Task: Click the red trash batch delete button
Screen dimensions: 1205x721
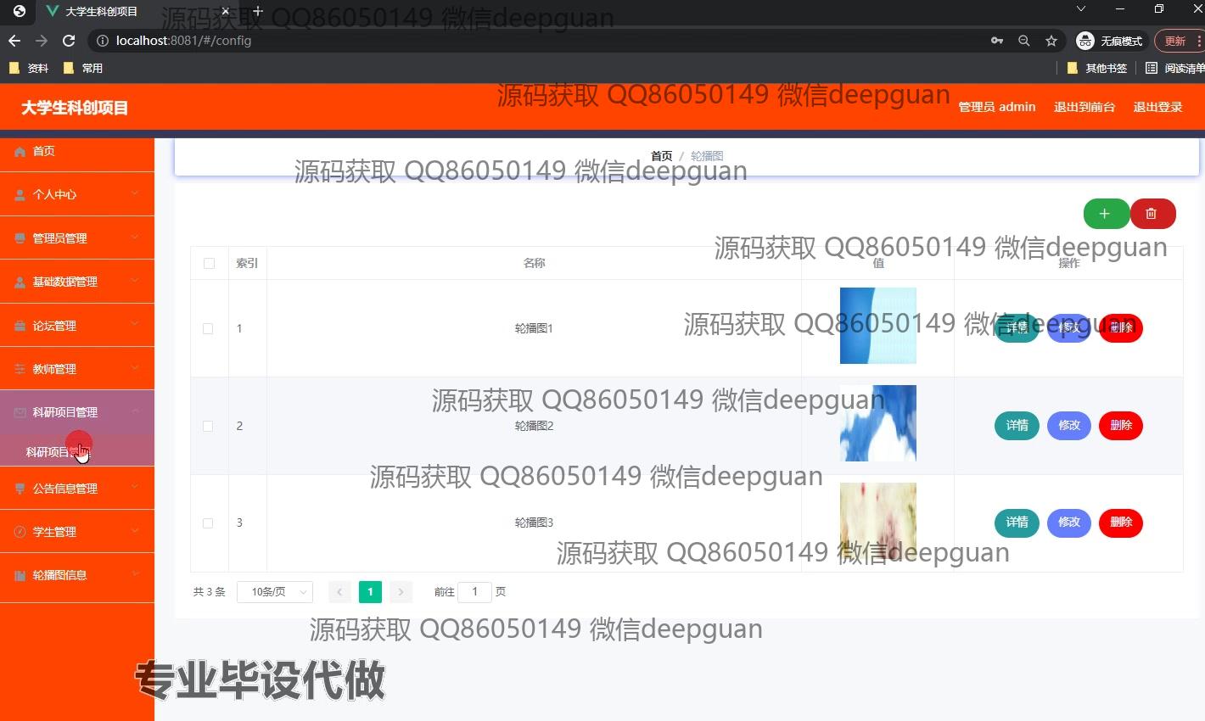Action: click(x=1152, y=214)
